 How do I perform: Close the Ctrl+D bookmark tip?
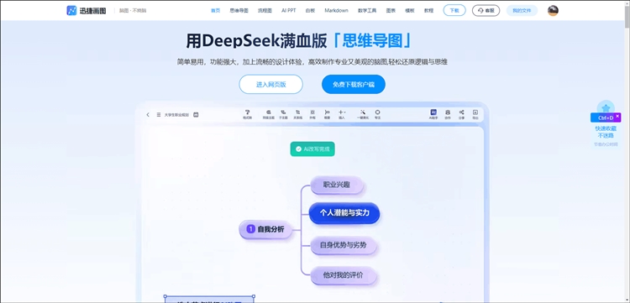tap(618, 116)
